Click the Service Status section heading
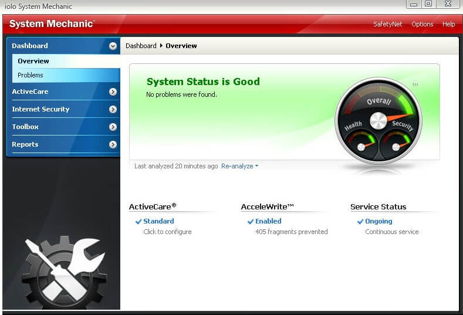Viewport: 463px width, 315px height. (x=378, y=206)
